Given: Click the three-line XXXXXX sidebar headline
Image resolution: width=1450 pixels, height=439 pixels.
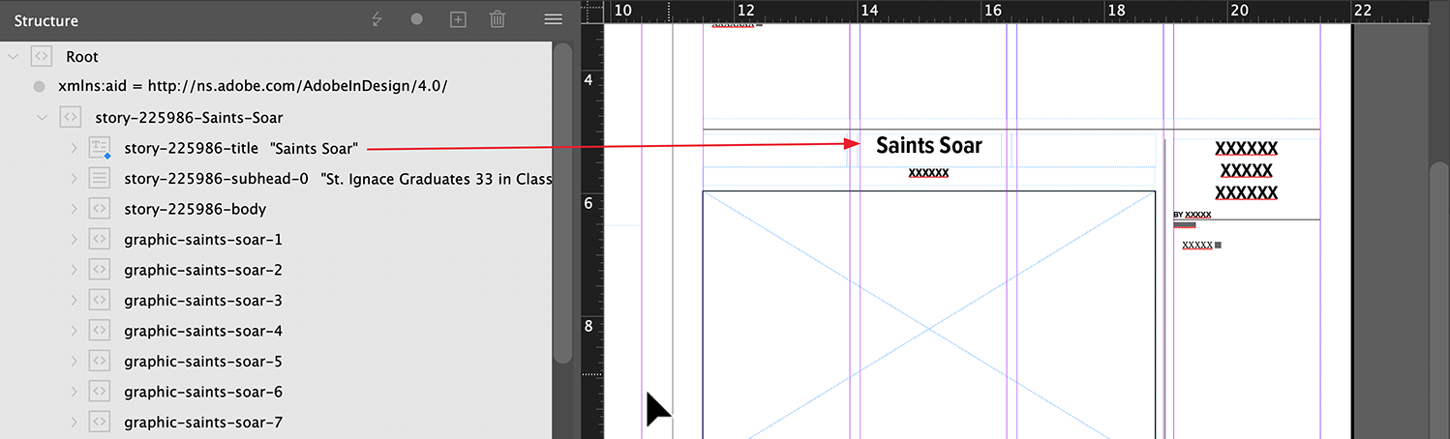Looking at the screenshot, I should click(1247, 170).
